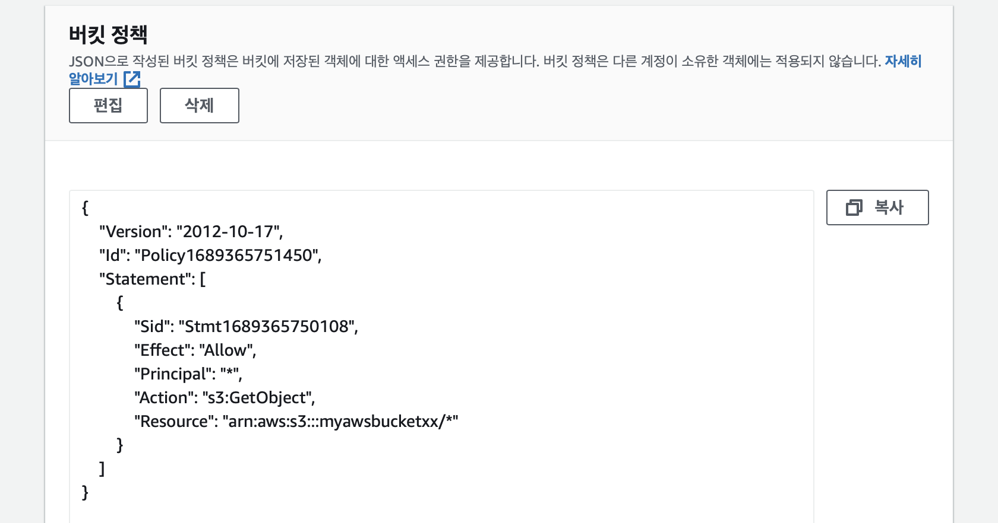Click the closing square bracket of Statement
The height and width of the screenshot is (523, 998).
click(x=102, y=468)
